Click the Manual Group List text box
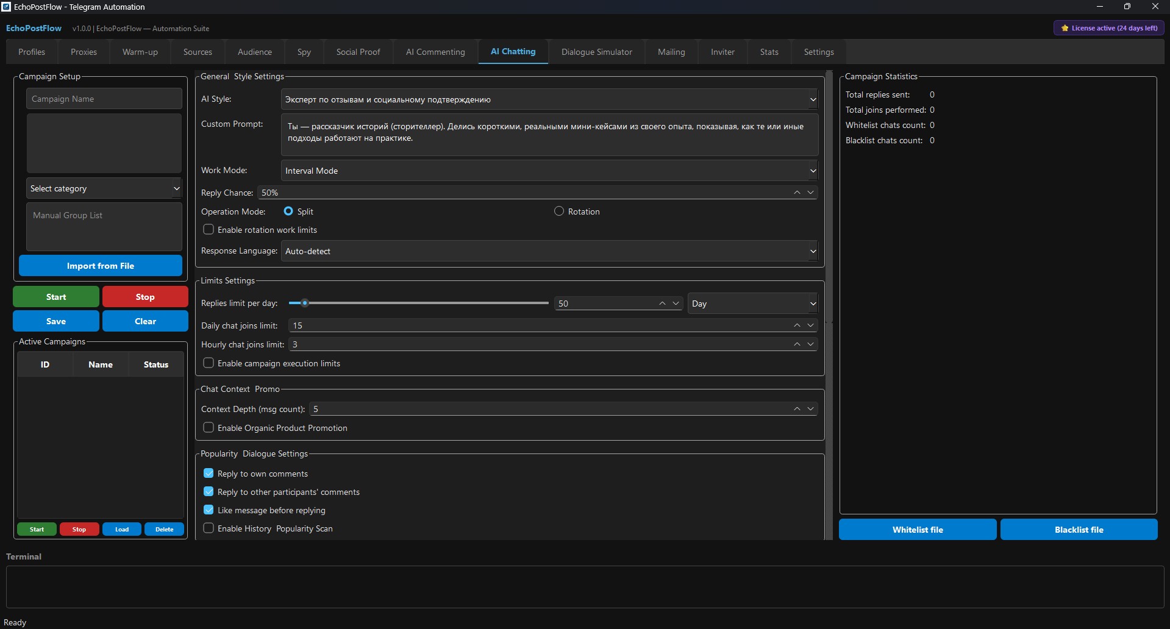Screen dimensions: 1170x629 pos(104,227)
